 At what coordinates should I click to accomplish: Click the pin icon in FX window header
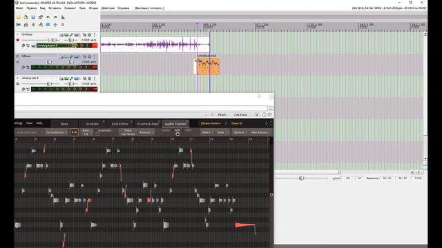pyautogui.click(x=260, y=96)
